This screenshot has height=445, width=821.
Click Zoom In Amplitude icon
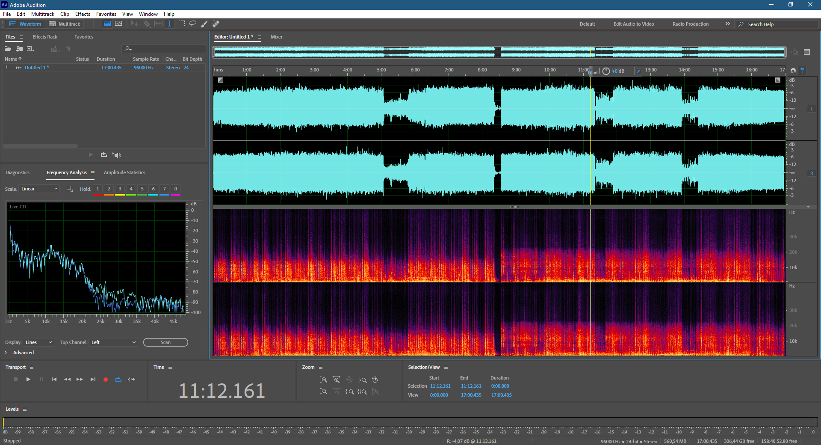pyautogui.click(x=324, y=380)
